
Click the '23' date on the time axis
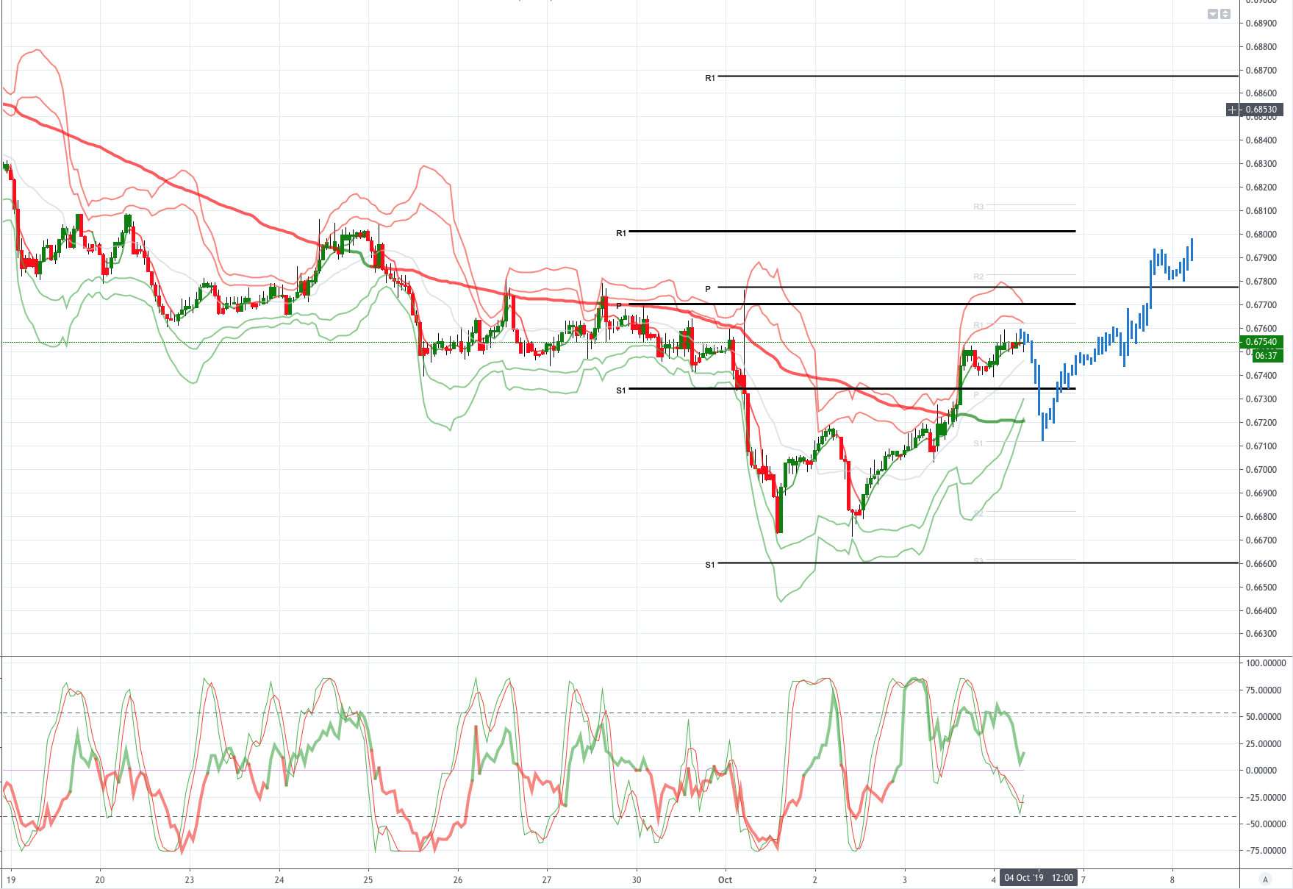tap(190, 880)
